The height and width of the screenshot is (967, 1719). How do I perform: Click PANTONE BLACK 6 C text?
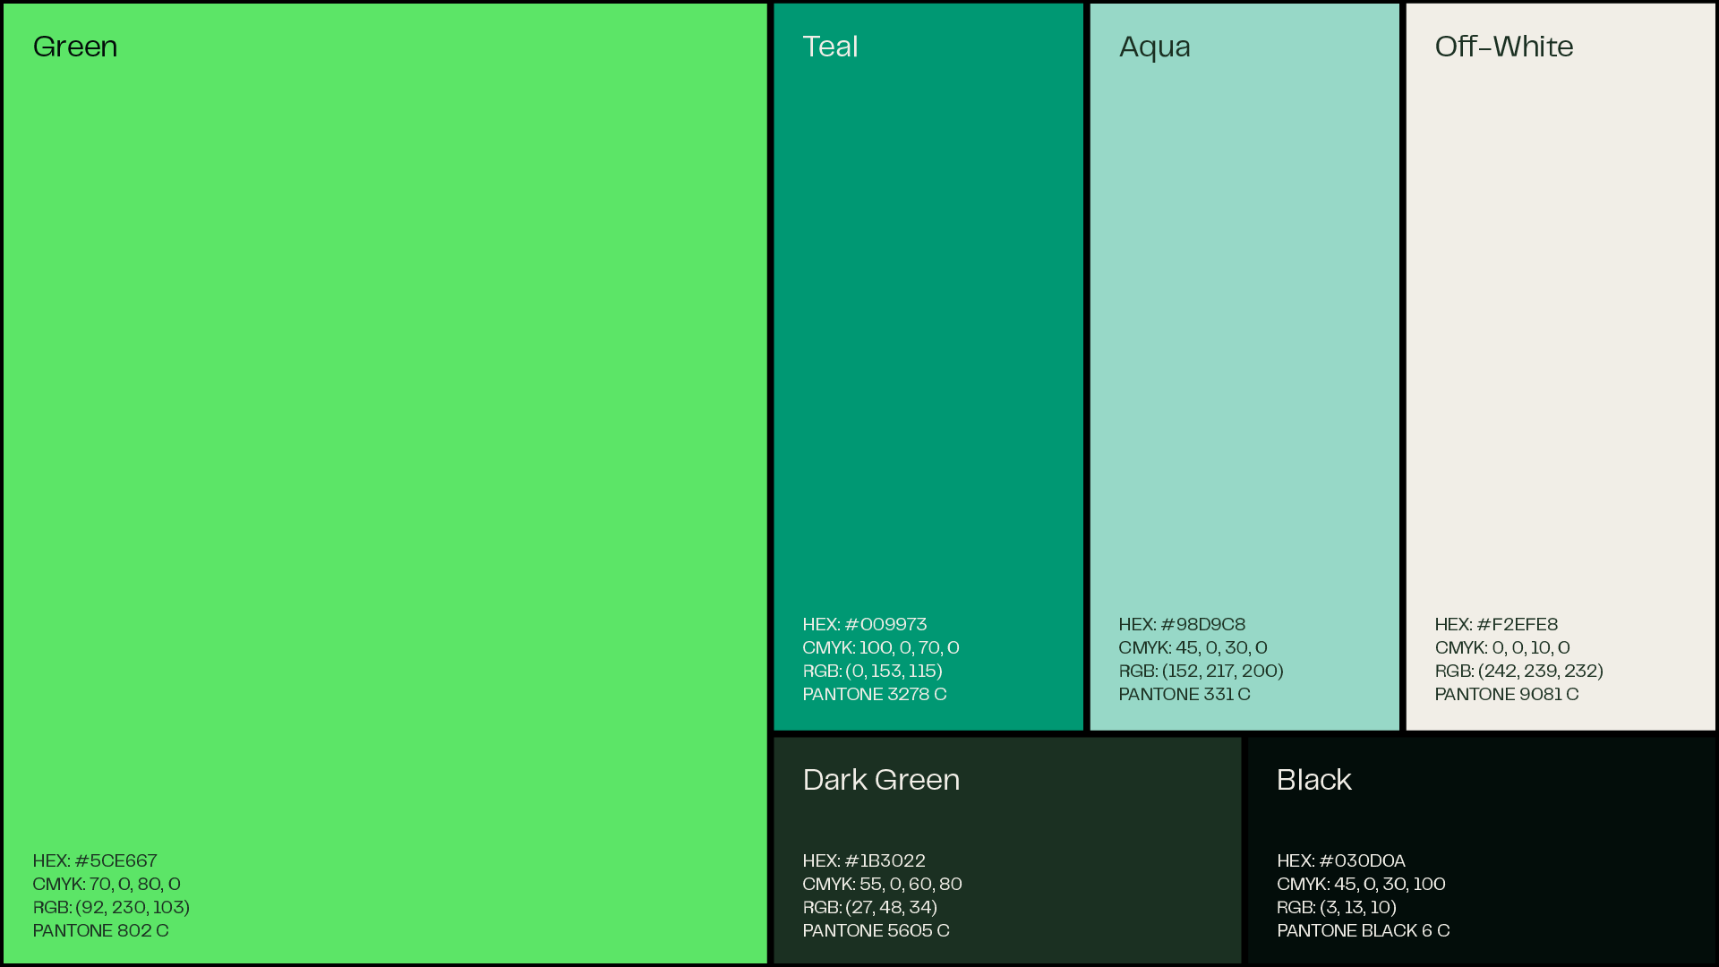[x=1363, y=930]
